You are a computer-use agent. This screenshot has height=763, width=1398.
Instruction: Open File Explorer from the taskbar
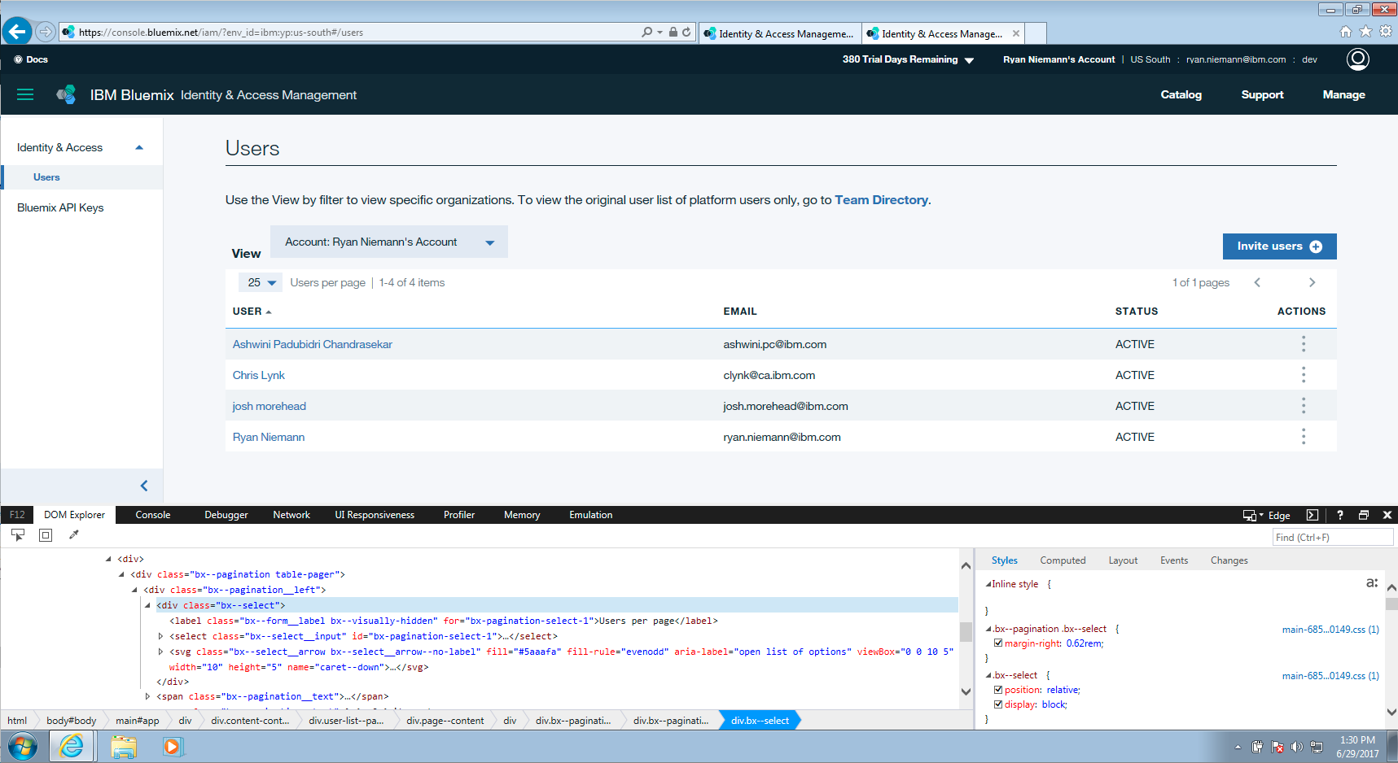click(x=123, y=746)
